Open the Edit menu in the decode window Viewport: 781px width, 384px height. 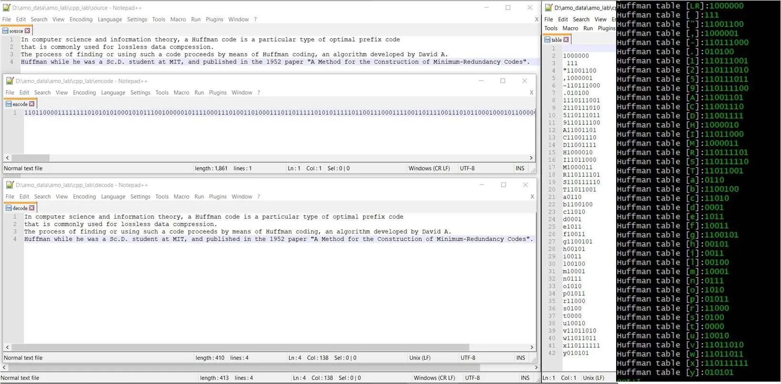click(24, 197)
